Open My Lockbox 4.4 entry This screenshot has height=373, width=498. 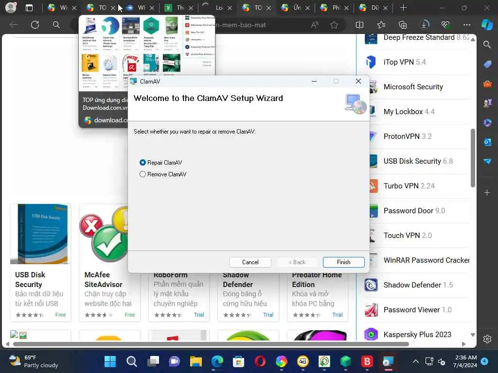pyautogui.click(x=409, y=111)
